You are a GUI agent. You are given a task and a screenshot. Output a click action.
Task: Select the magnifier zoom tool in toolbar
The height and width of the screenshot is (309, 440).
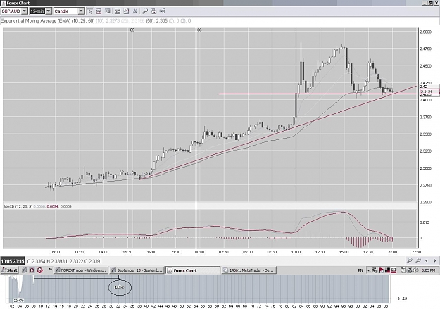tap(145, 11)
